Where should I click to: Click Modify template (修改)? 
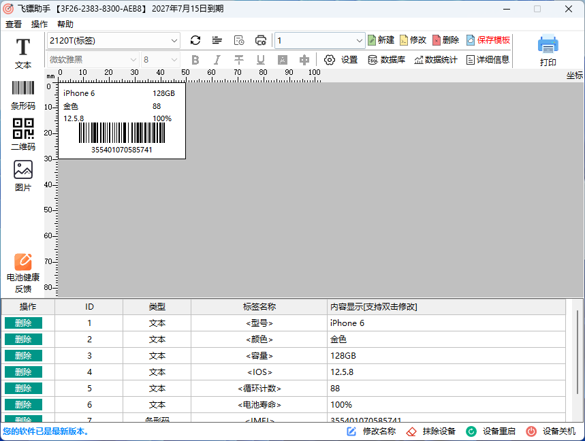click(x=413, y=40)
